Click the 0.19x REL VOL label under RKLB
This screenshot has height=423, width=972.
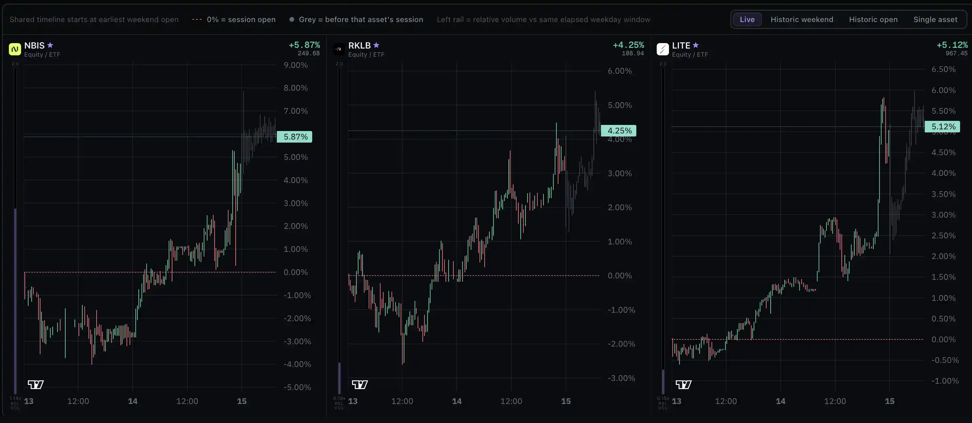coord(339,403)
